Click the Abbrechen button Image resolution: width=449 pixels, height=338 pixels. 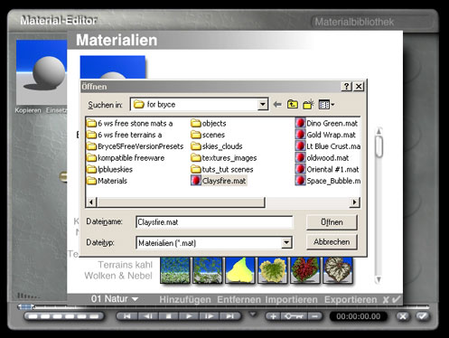click(x=332, y=242)
